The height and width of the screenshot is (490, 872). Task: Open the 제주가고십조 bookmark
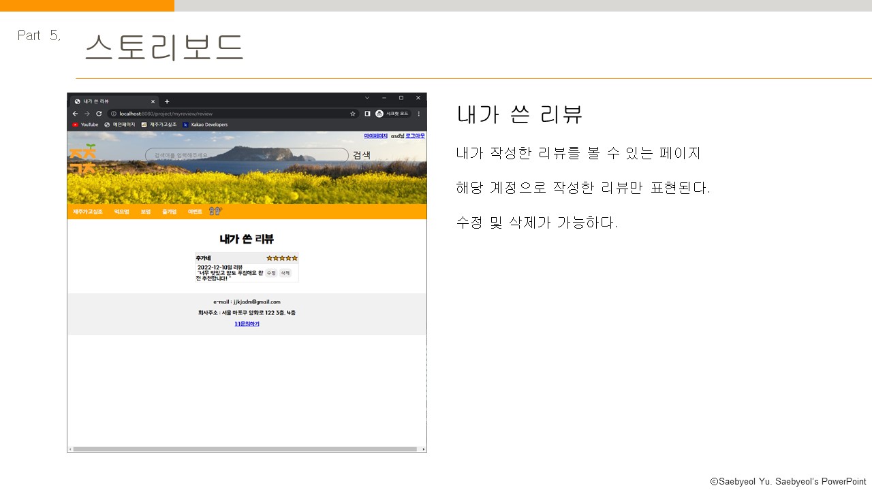(x=159, y=125)
